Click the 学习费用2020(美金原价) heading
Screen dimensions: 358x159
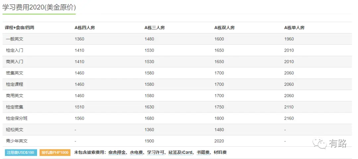pyautogui.click(x=39, y=7)
